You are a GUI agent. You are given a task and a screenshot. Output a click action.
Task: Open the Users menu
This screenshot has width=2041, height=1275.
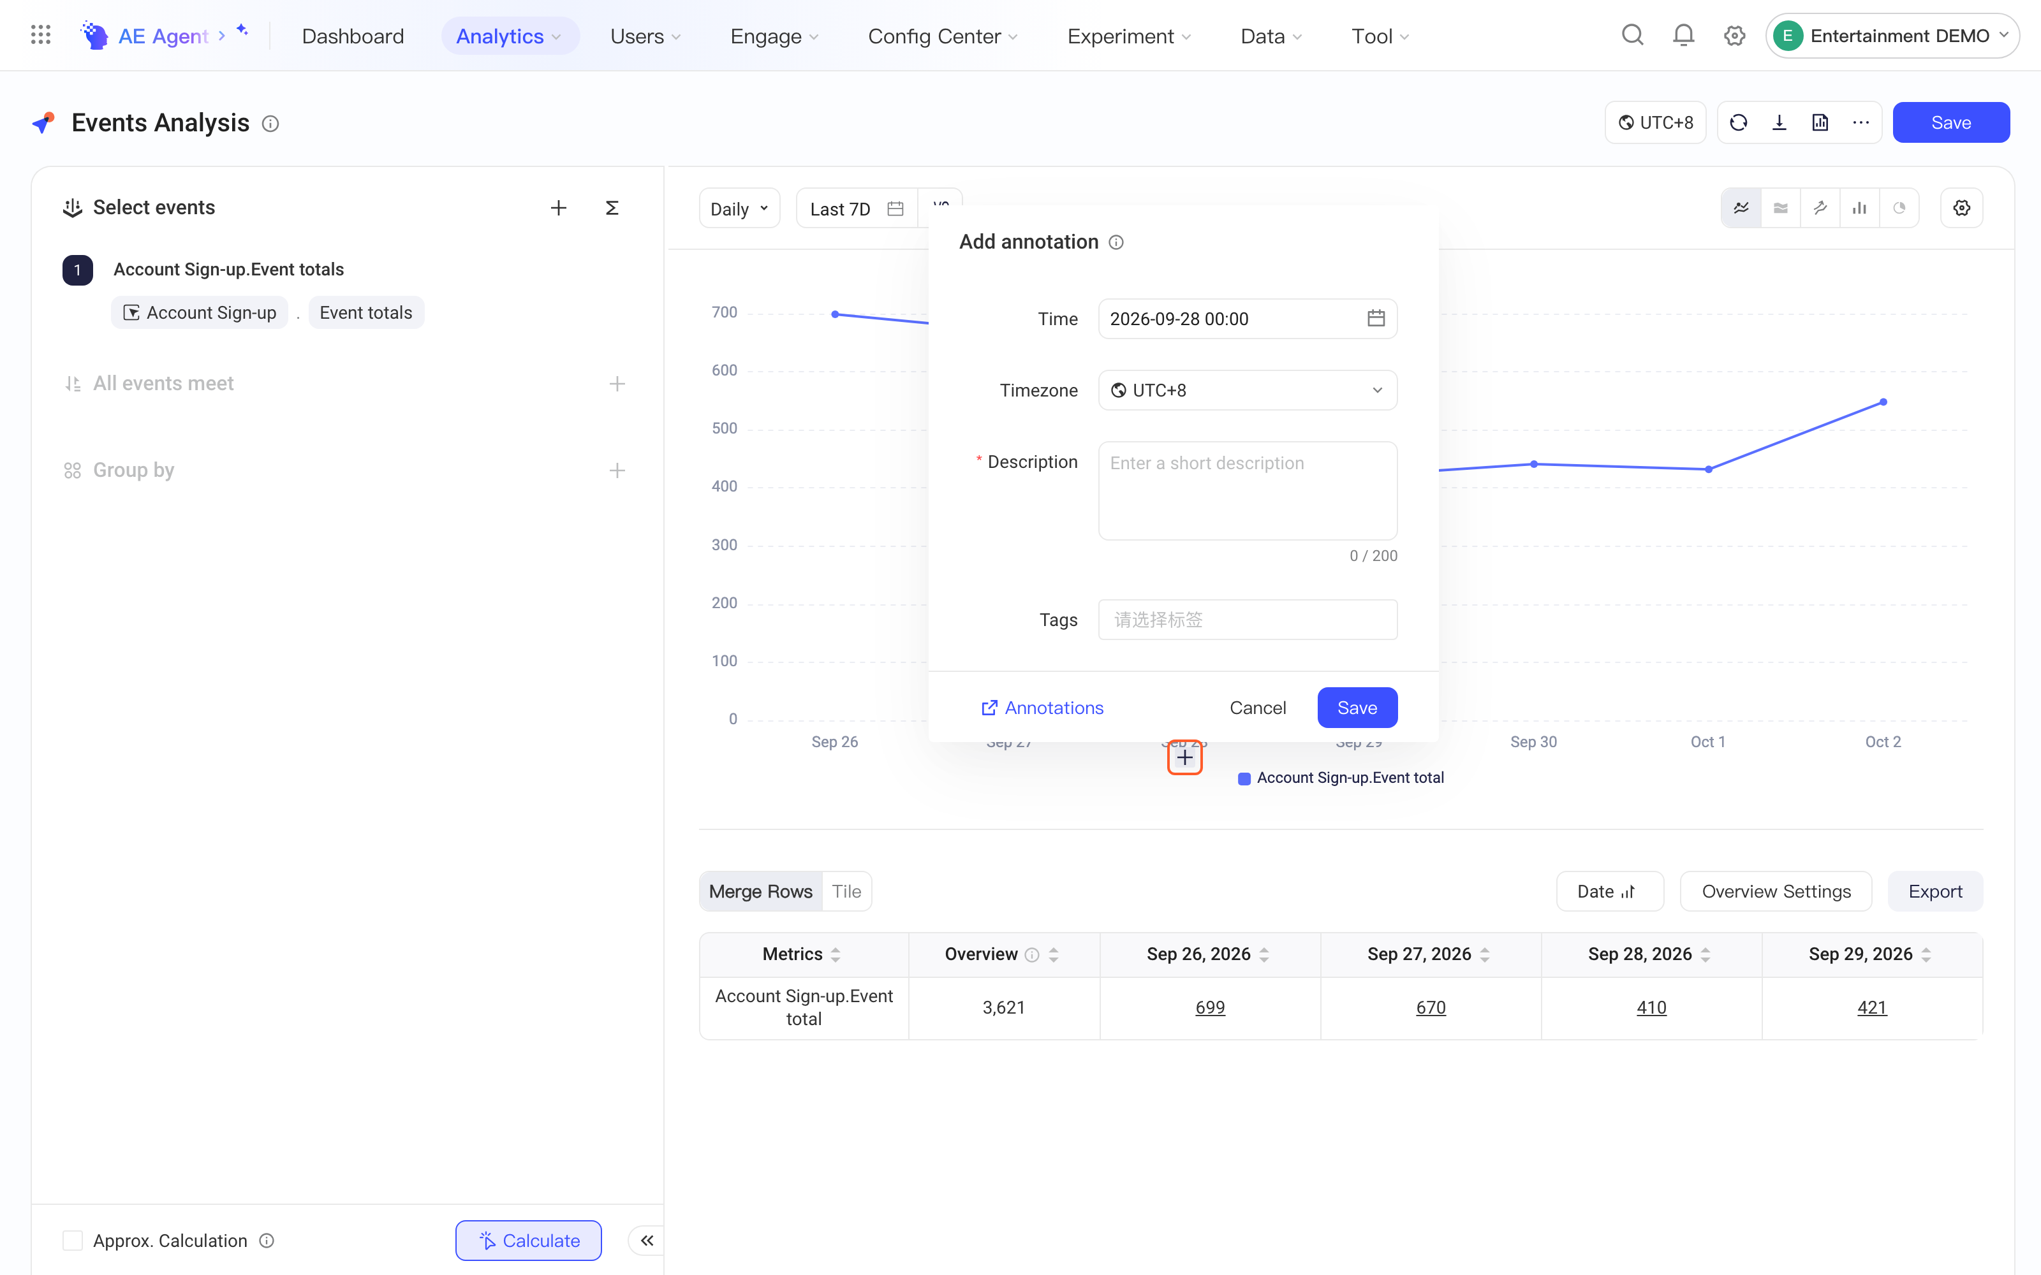645,36
